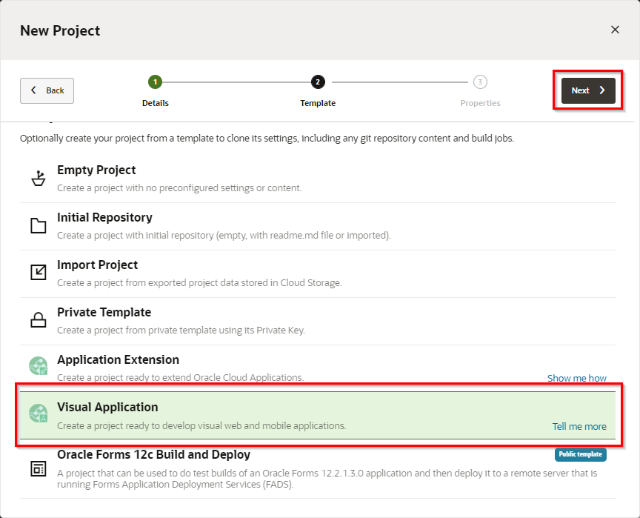Image resolution: width=640 pixels, height=518 pixels.
Task: Select step 3 Properties indicator
Action: point(480,82)
